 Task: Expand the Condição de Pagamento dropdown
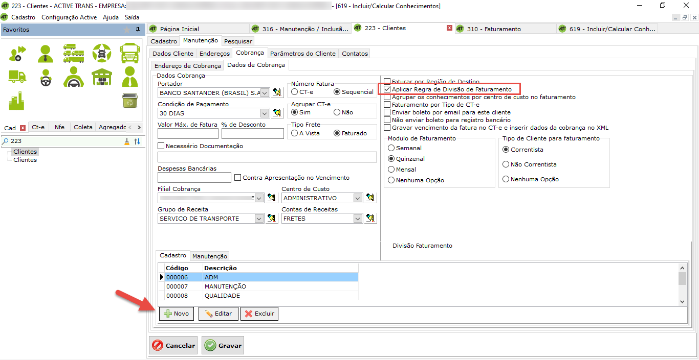click(x=265, y=113)
